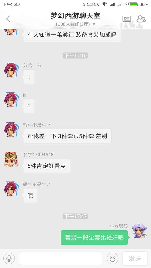Image resolution: width=151 pixels, height=268 pixels.
Task: Tap the 梦幻西游聊天室 title
Action: click(75, 16)
